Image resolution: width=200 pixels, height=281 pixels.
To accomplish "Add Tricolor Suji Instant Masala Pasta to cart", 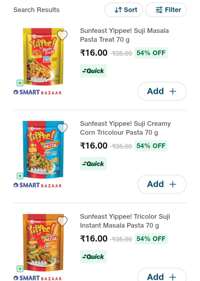I will (162, 276).
